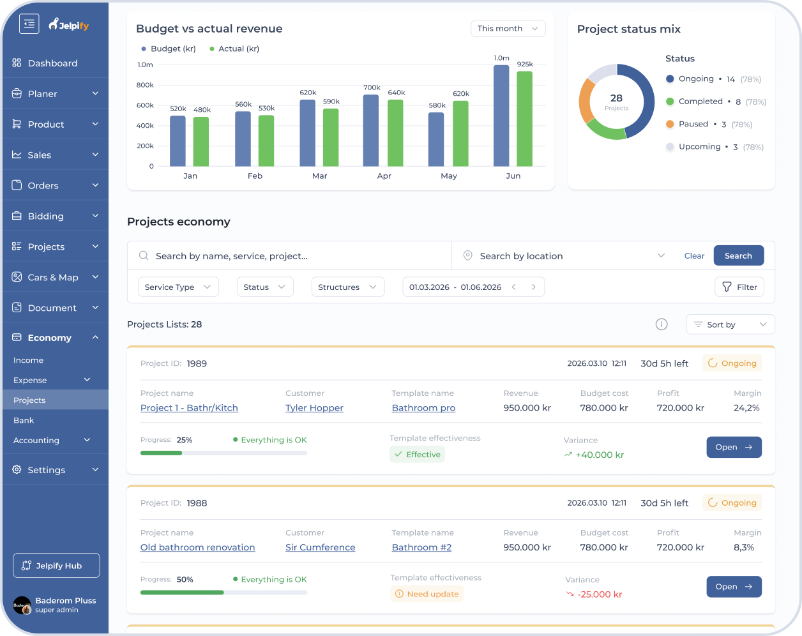Click the info icon near Sort by
This screenshot has width=802, height=636.
point(662,324)
